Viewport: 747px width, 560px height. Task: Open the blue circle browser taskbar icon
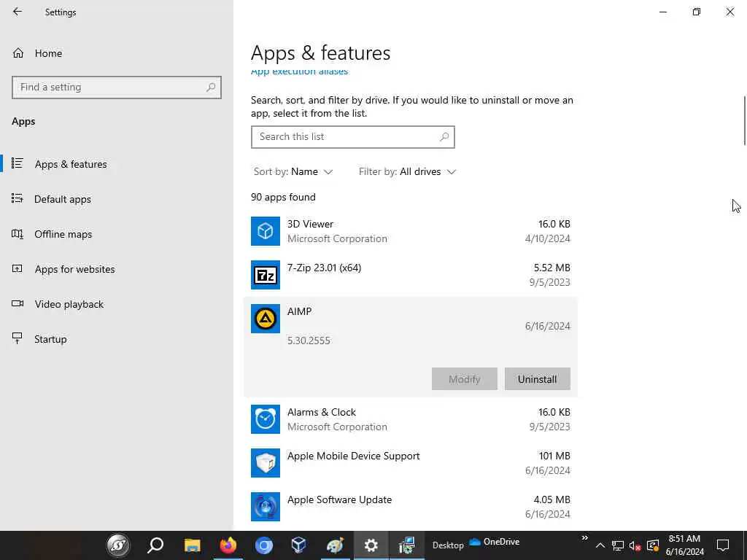point(264,545)
